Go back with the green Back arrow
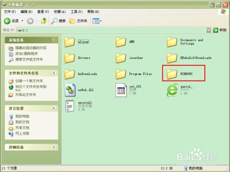 tap(7, 21)
